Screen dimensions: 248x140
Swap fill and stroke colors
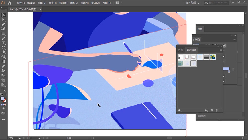tap(5, 94)
